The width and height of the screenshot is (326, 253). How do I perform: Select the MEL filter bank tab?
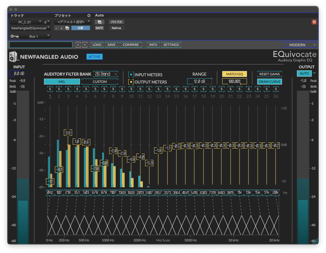pyautogui.click(x=62, y=82)
